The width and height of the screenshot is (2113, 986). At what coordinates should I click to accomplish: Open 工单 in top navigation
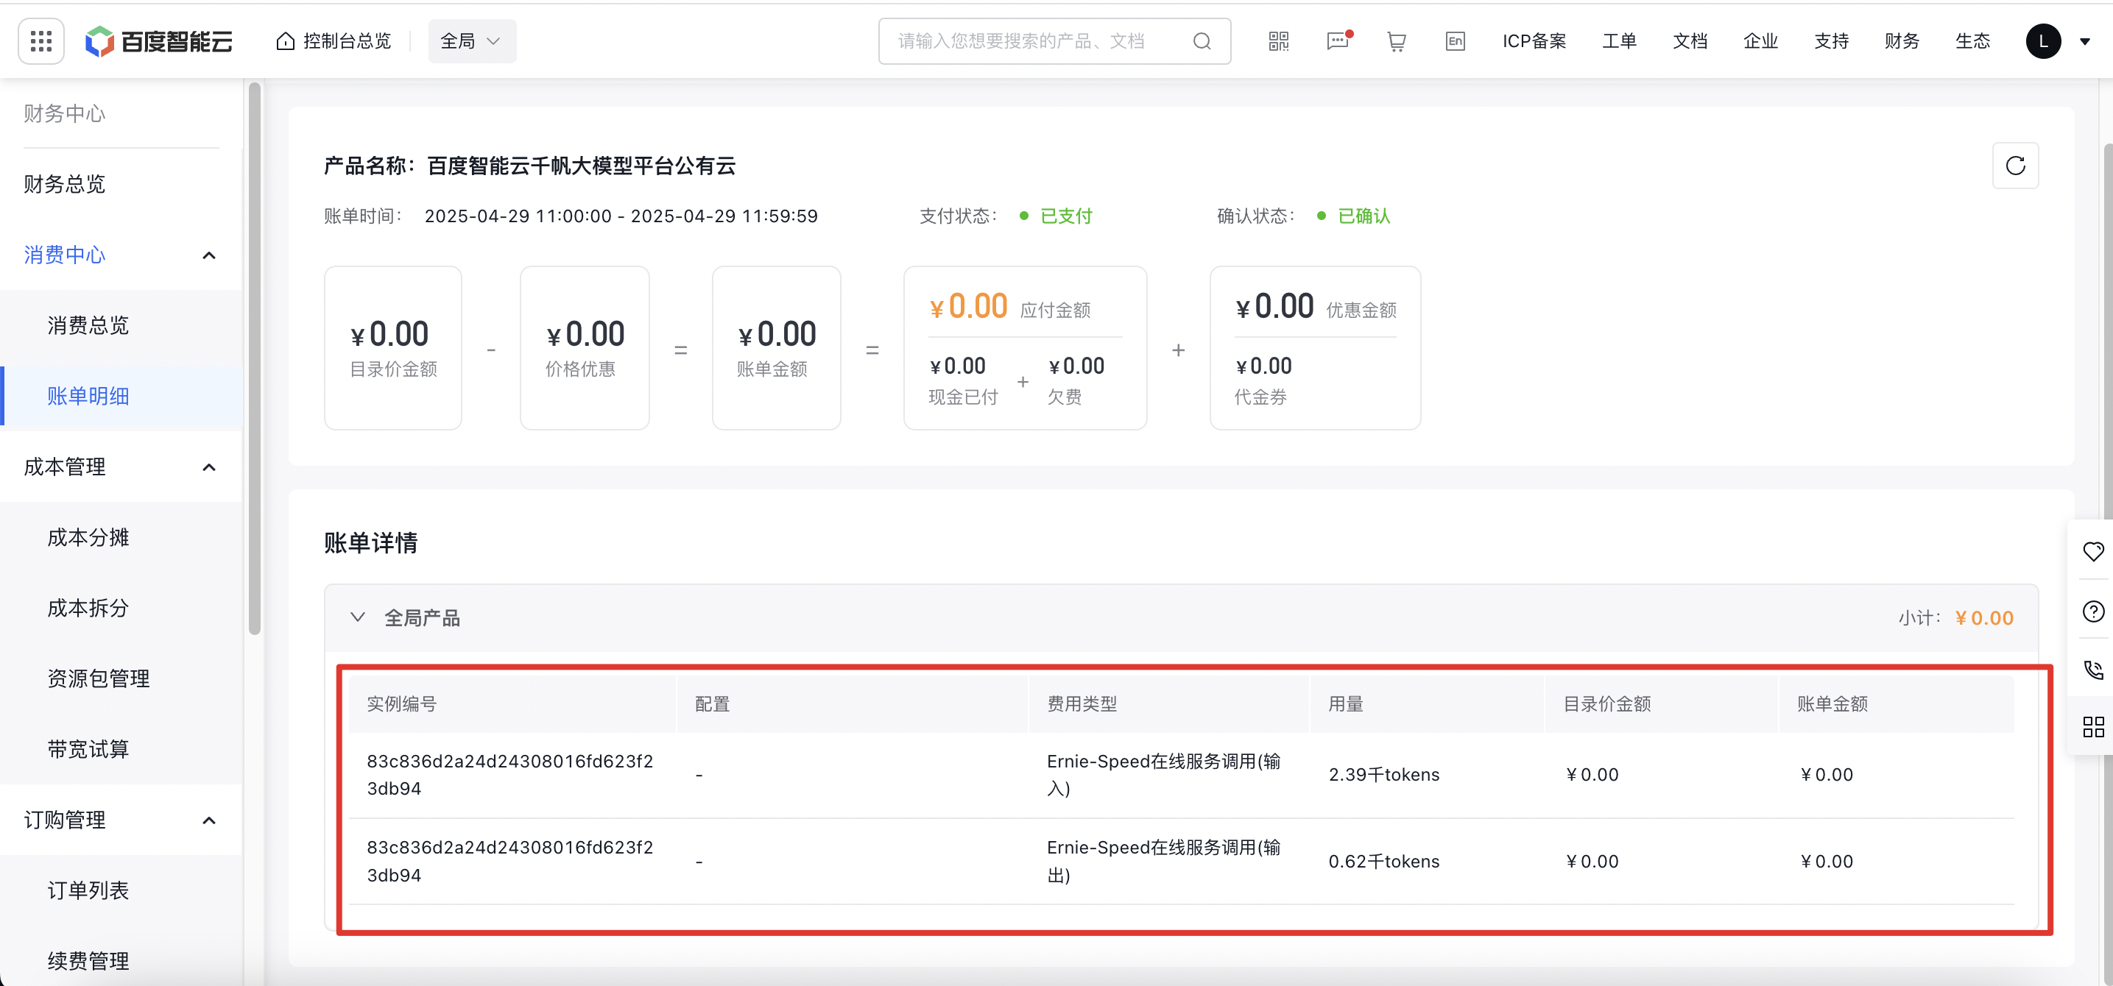click(1619, 41)
